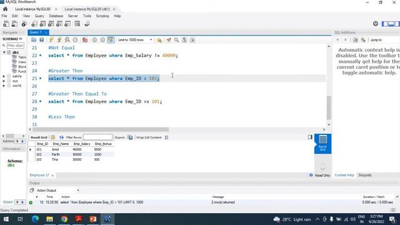Toggle the result side panel visibility
The image size is (400, 225).
point(310,137)
